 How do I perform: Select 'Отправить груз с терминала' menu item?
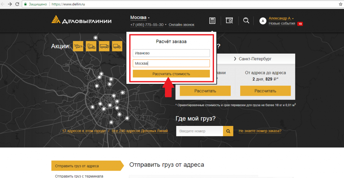click(79, 176)
